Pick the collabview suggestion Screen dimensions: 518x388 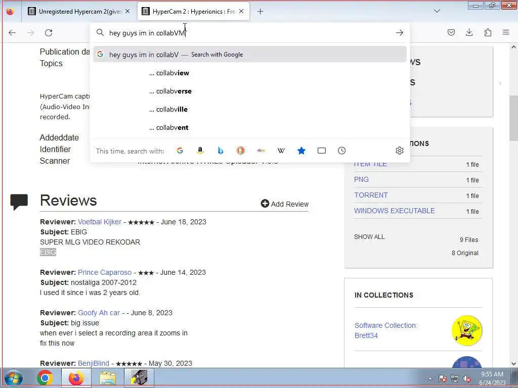coord(250,73)
